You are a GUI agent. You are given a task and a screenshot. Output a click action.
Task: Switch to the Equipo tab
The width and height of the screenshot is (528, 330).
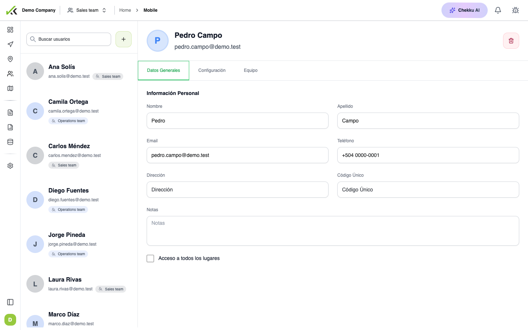pyautogui.click(x=251, y=70)
